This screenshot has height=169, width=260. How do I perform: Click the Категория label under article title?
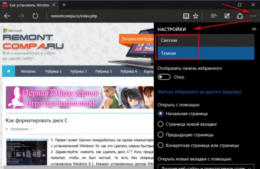(19, 129)
